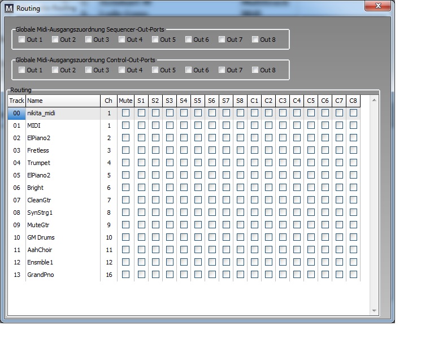Viewport: 434px width, 347px height.
Task: Select track 00 row number
Action: [x=16, y=113]
